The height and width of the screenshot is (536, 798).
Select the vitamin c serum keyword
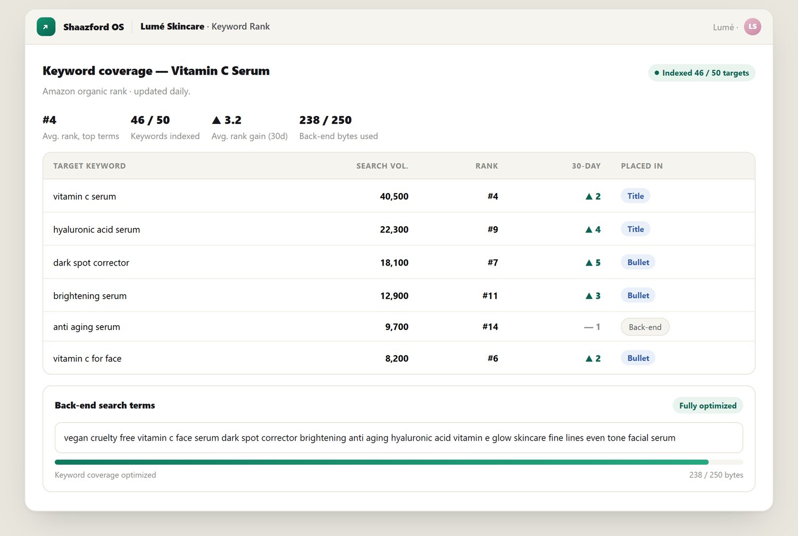tap(85, 196)
